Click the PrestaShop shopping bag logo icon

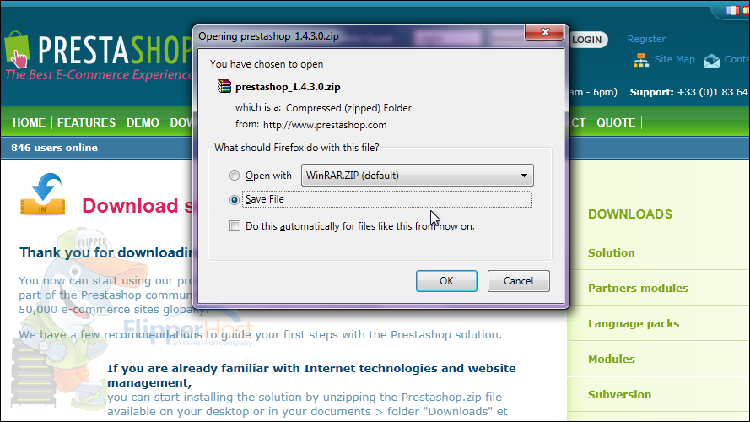pos(17,49)
